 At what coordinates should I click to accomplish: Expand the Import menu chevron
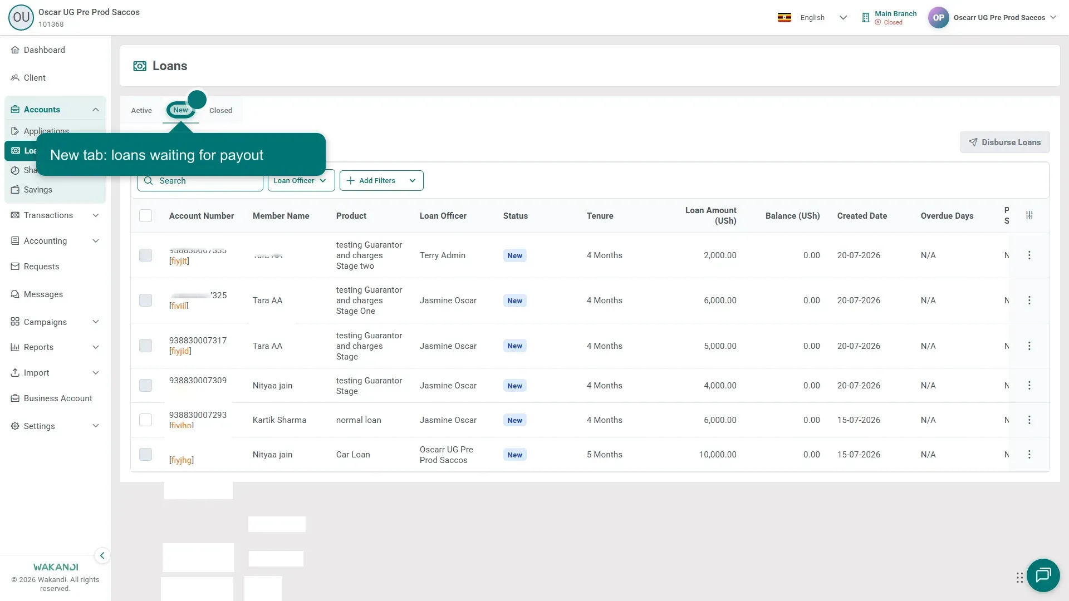pyautogui.click(x=96, y=373)
